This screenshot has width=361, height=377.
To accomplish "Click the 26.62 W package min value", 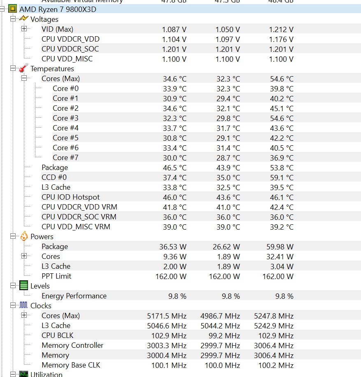I will [226, 247].
